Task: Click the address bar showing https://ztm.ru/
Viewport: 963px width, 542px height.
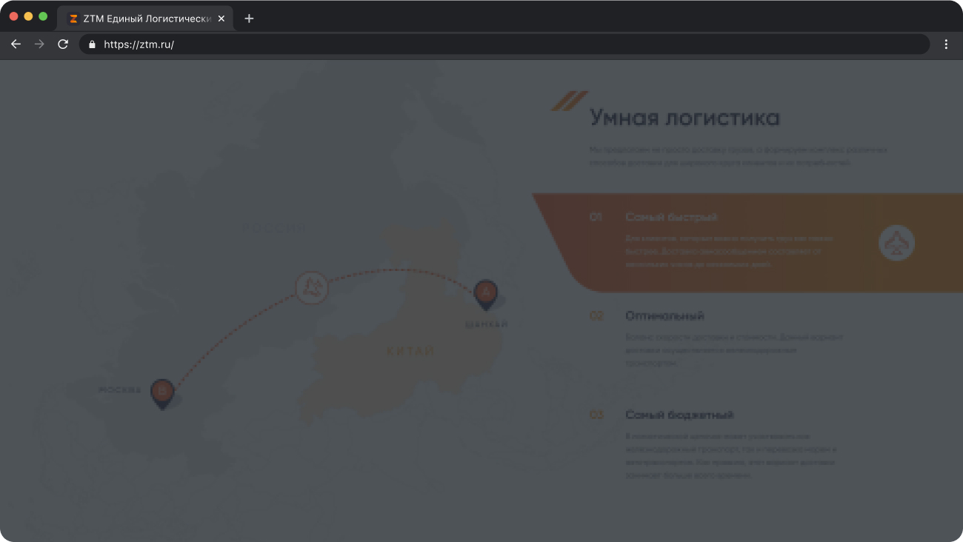Action: point(504,44)
